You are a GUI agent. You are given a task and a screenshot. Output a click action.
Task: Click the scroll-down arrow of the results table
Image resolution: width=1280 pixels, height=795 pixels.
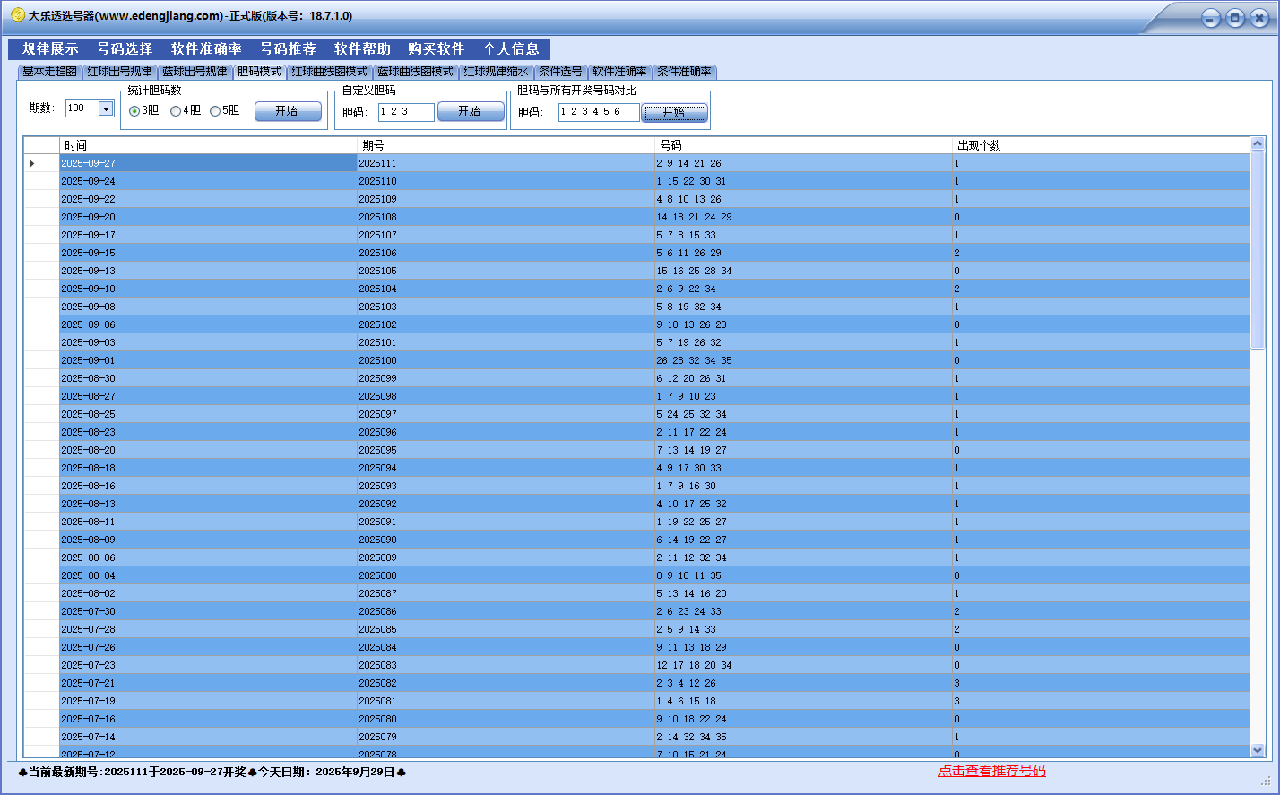(x=1257, y=750)
